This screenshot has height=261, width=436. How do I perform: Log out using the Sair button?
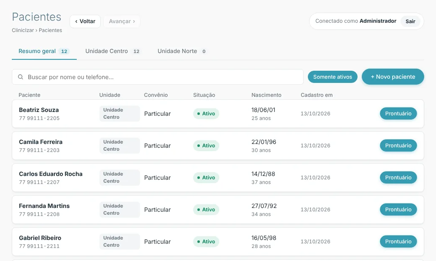click(410, 21)
